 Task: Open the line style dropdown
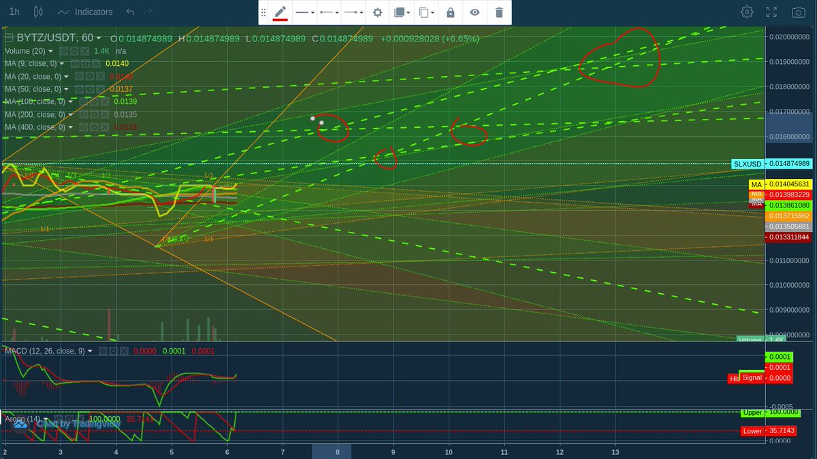[x=304, y=12]
